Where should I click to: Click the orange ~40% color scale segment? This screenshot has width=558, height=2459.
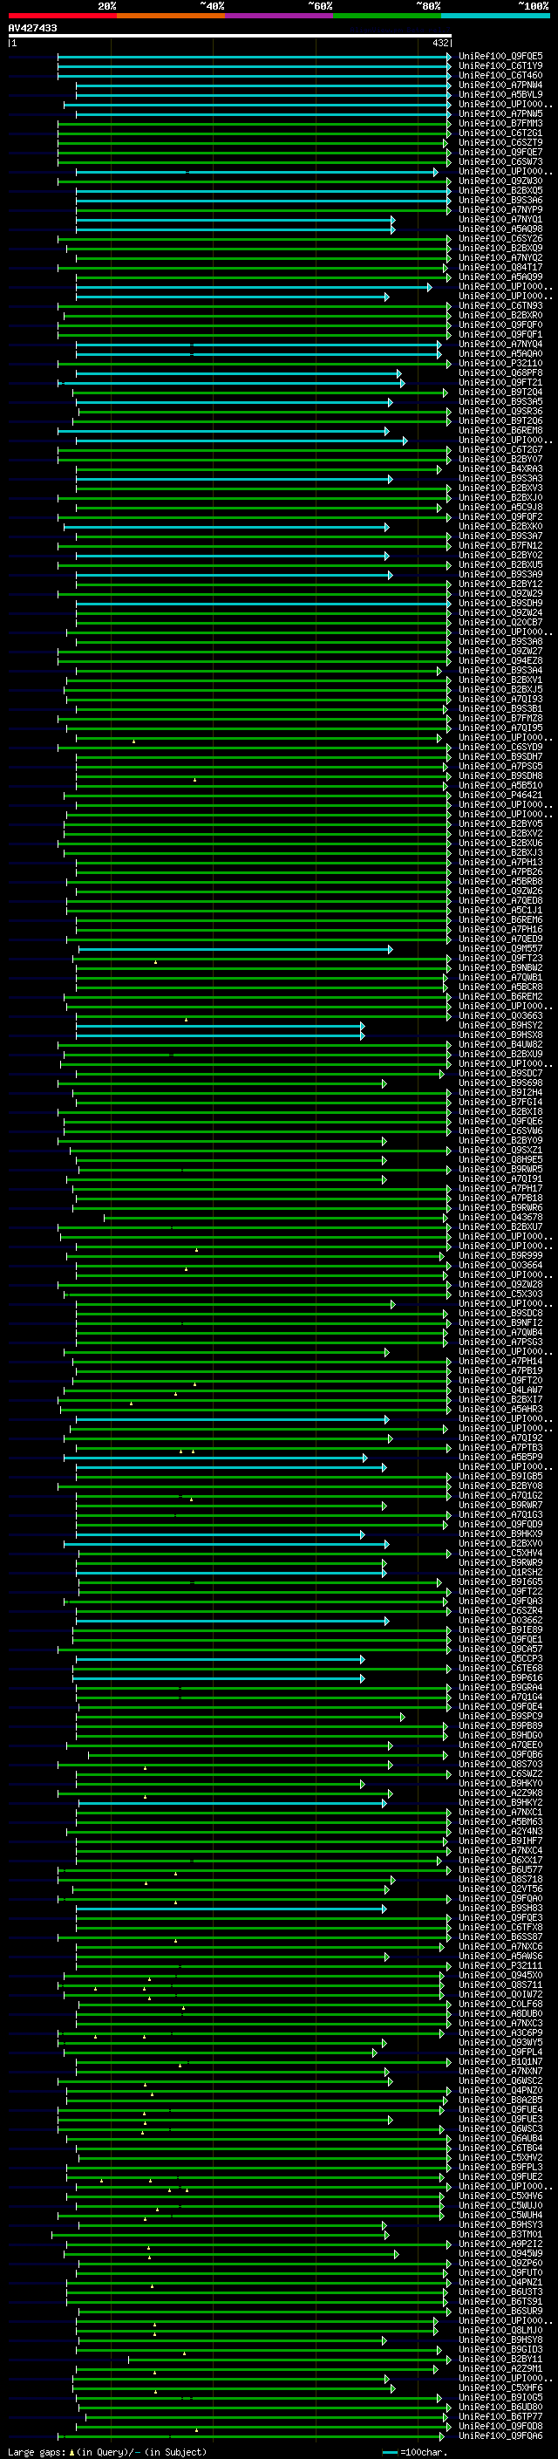[171, 16]
